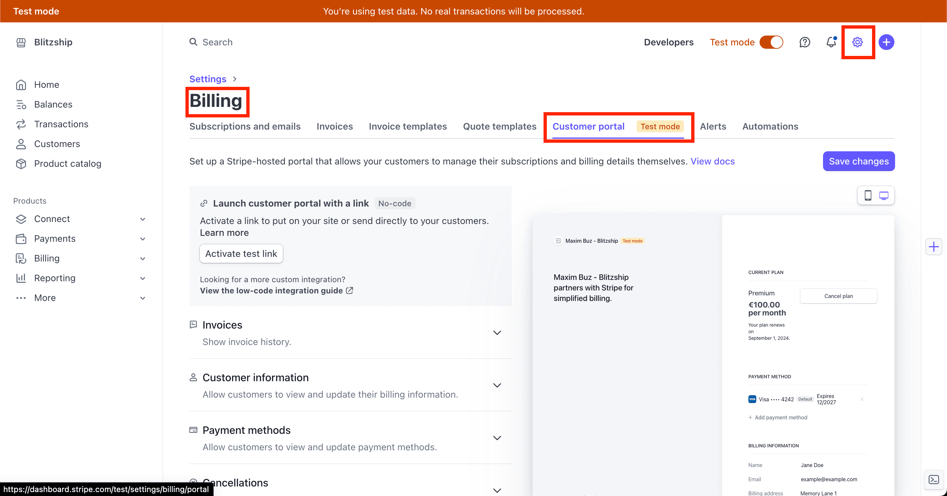Switch to the Alerts tab
This screenshot has width=947, height=496.
pos(713,126)
